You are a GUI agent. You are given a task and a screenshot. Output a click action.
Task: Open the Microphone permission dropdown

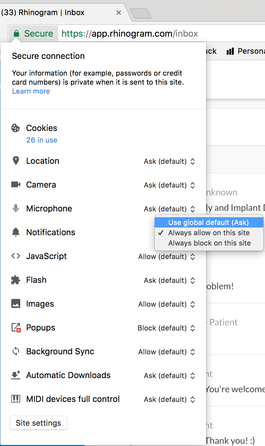pos(169,209)
